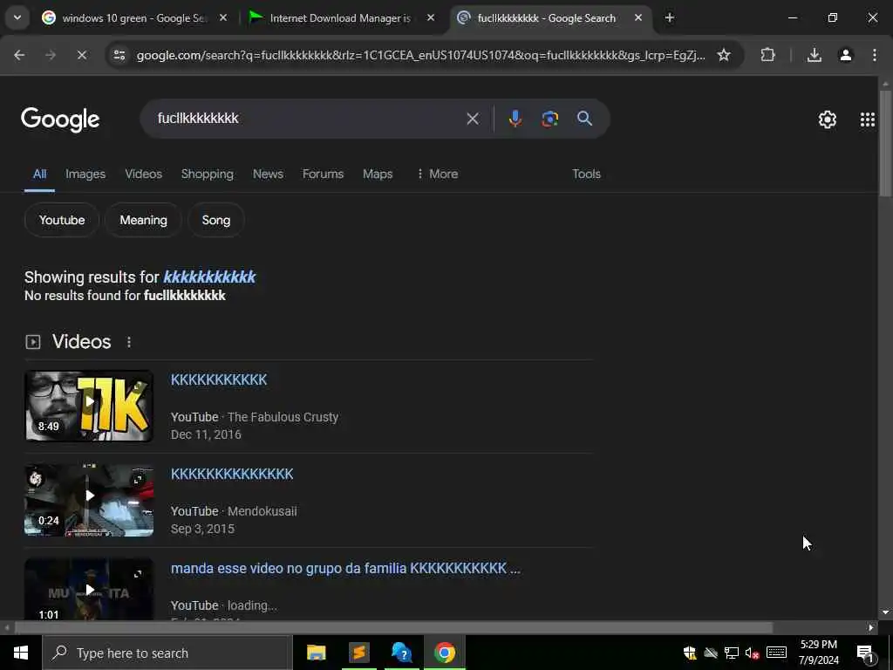The height and width of the screenshot is (670, 893).
Task: Bookmark this page with the star
Action: click(x=724, y=55)
